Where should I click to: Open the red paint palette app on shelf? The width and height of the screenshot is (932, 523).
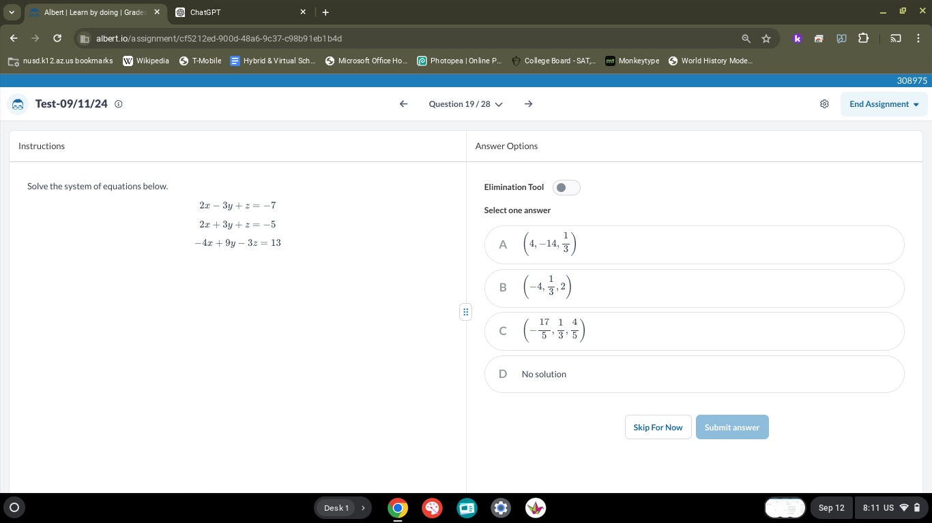(x=432, y=508)
